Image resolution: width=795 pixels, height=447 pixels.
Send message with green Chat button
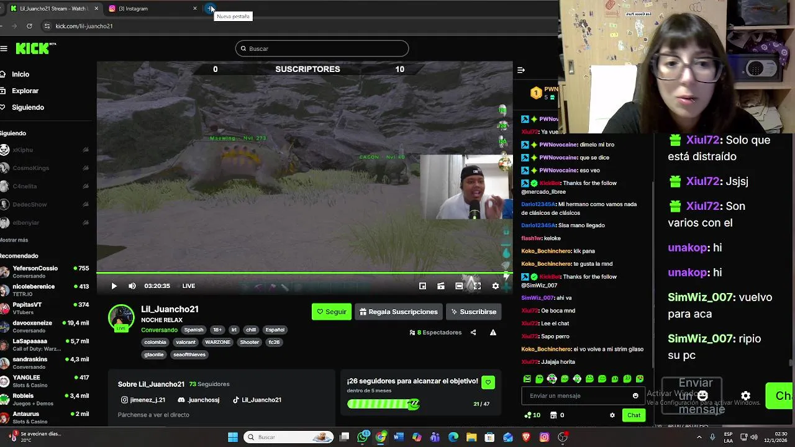[x=634, y=415]
